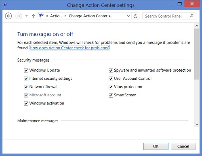
Task: Click the 'Security messages' section label
Action: point(34,60)
